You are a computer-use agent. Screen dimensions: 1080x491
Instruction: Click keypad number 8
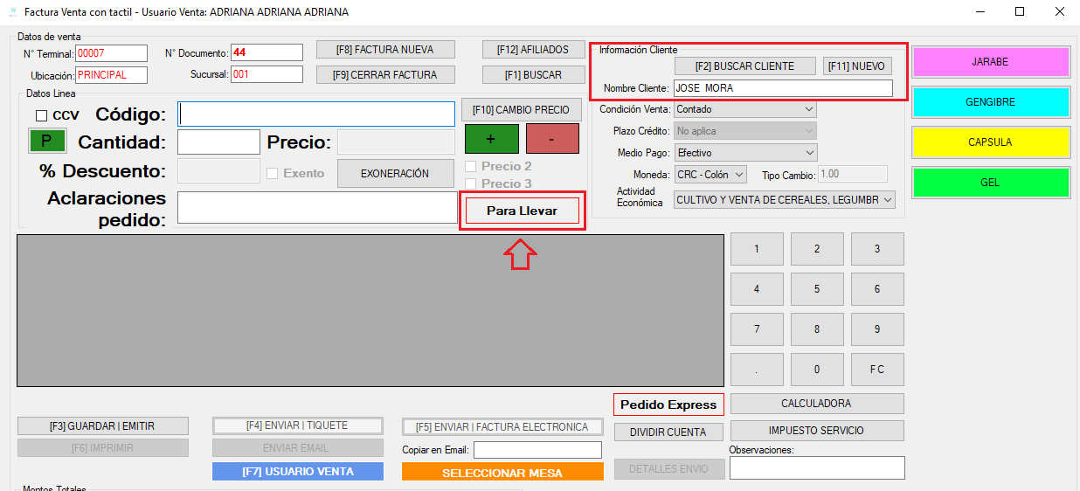pyautogui.click(x=817, y=329)
